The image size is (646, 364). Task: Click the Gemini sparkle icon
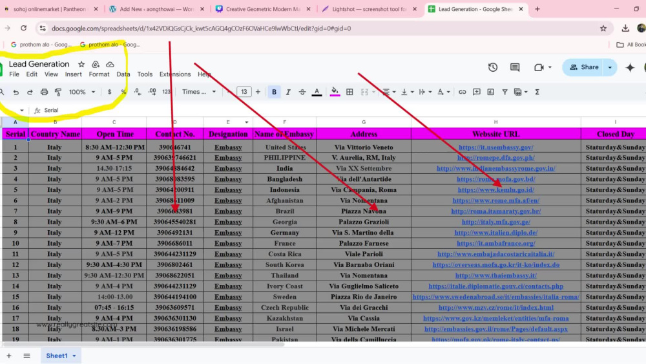630,67
